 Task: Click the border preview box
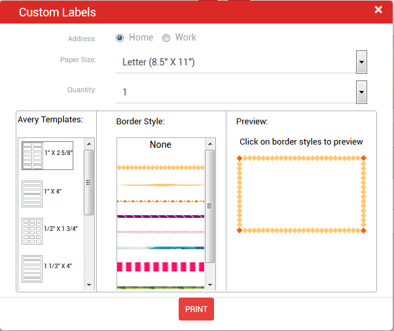pos(301,194)
